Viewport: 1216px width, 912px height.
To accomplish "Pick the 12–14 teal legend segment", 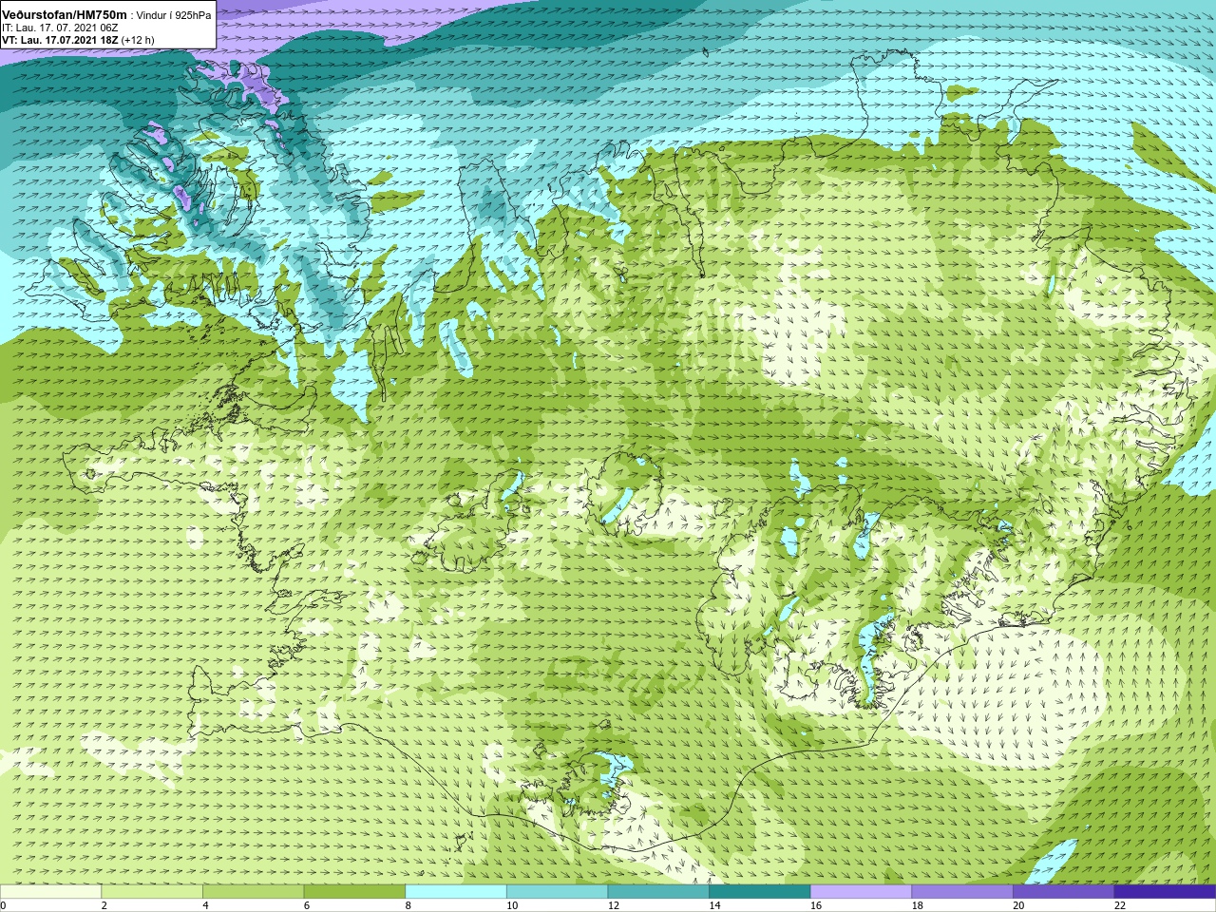I will click(x=658, y=891).
